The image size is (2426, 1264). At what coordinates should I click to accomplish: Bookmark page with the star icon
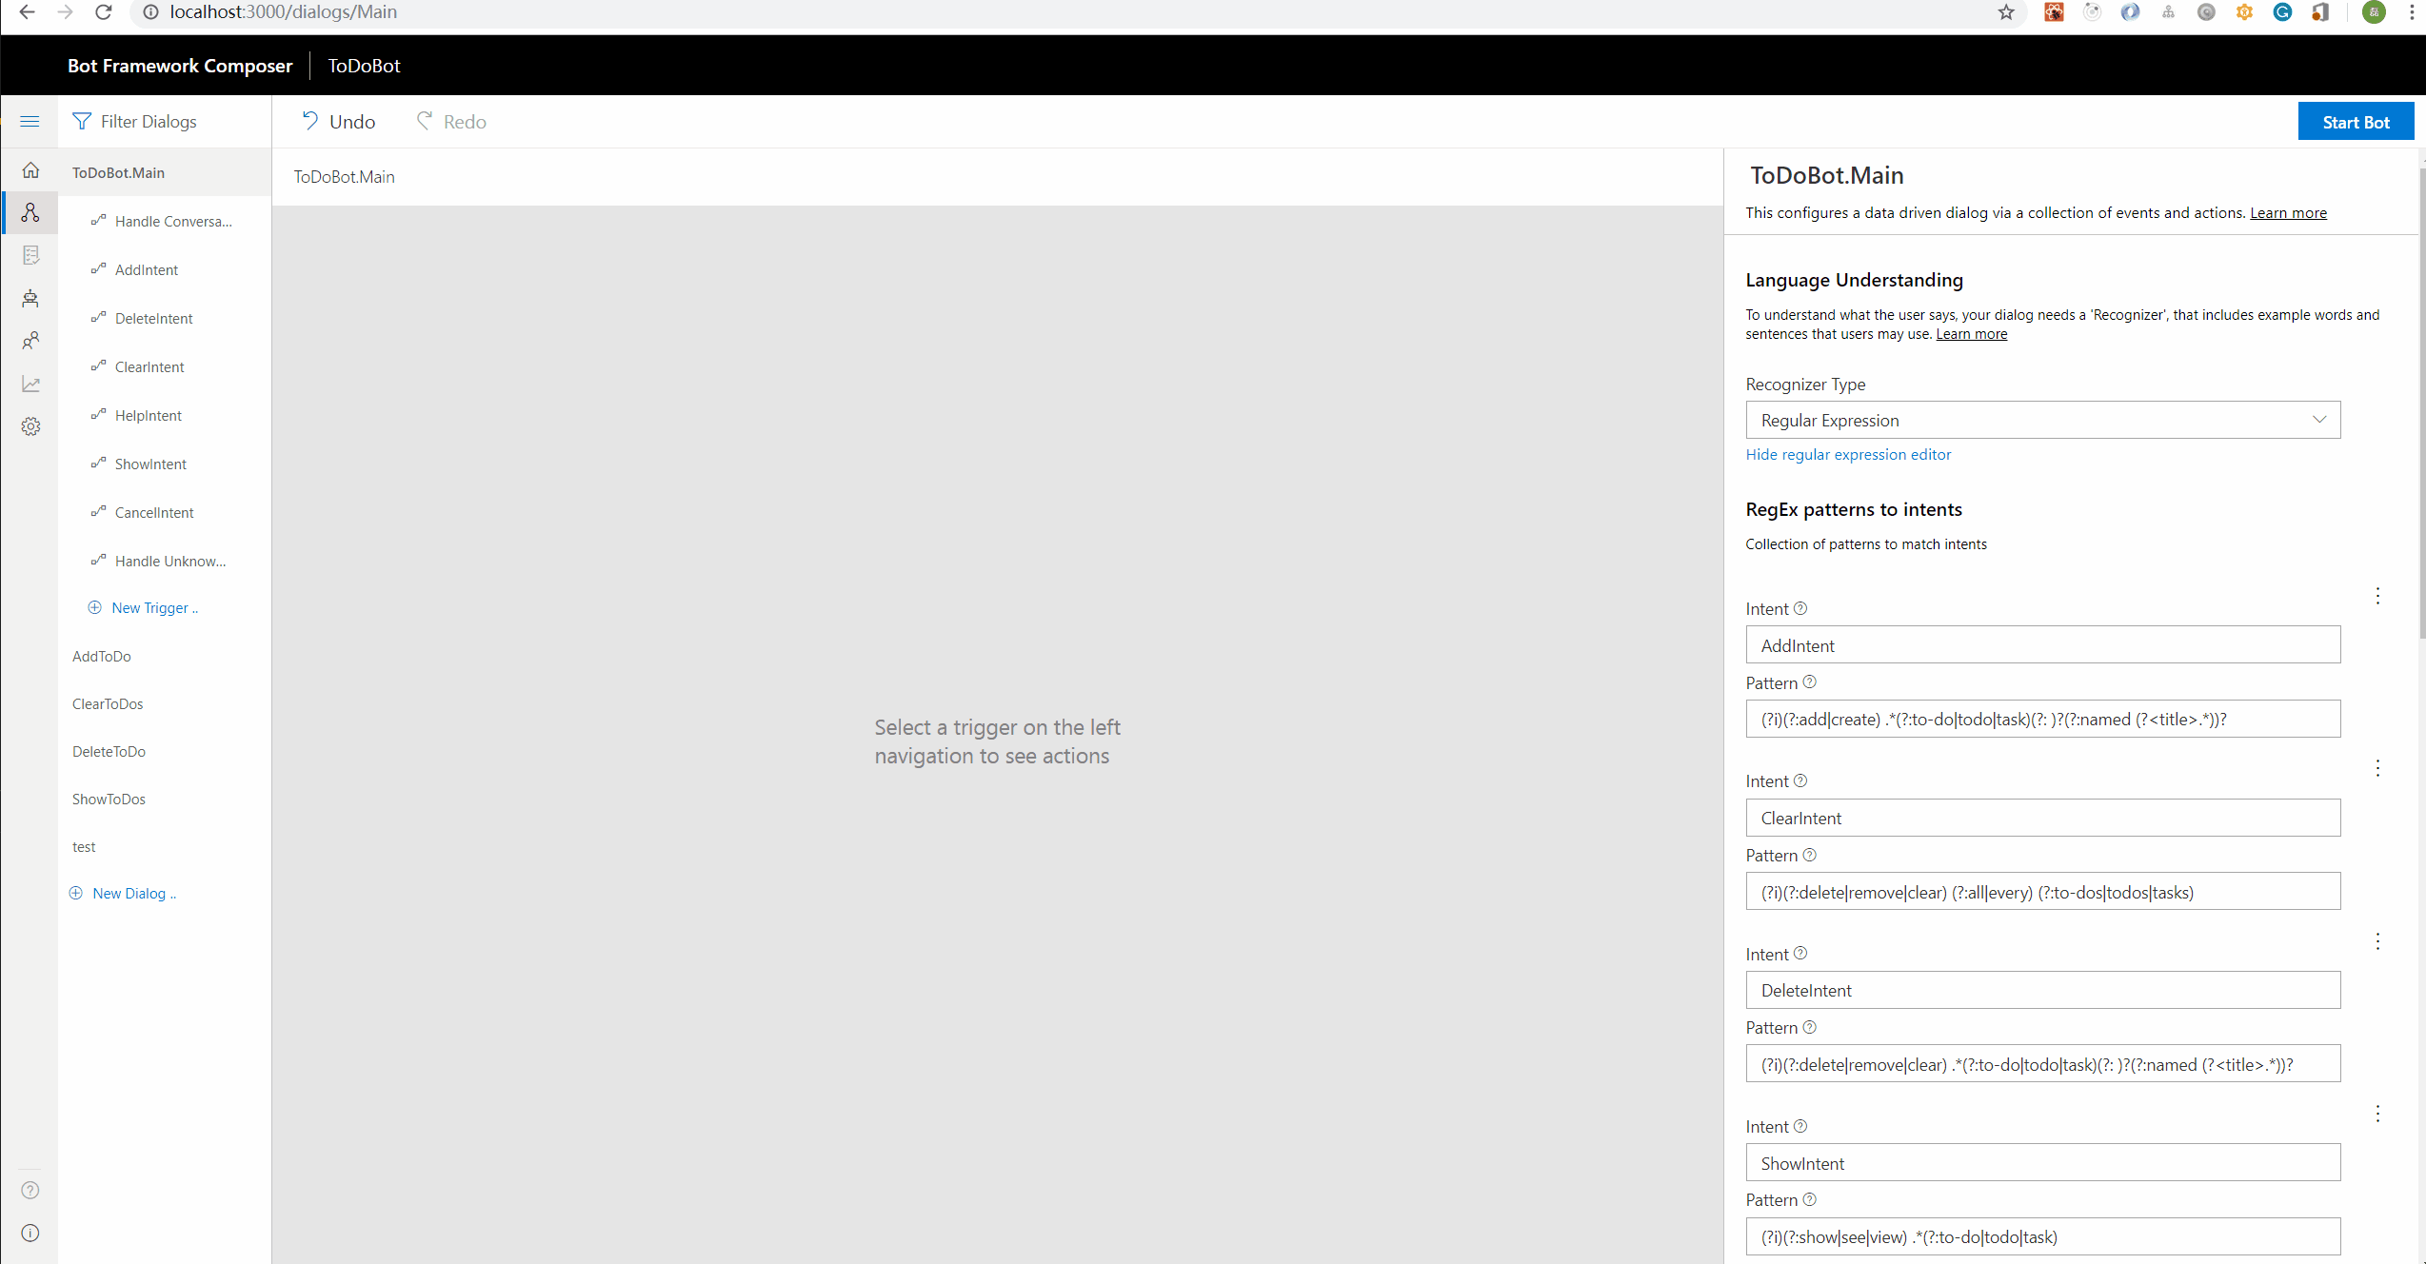(2005, 12)
